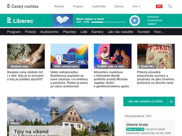Select Audioarchiv in the dark station menu

(49, 32)
